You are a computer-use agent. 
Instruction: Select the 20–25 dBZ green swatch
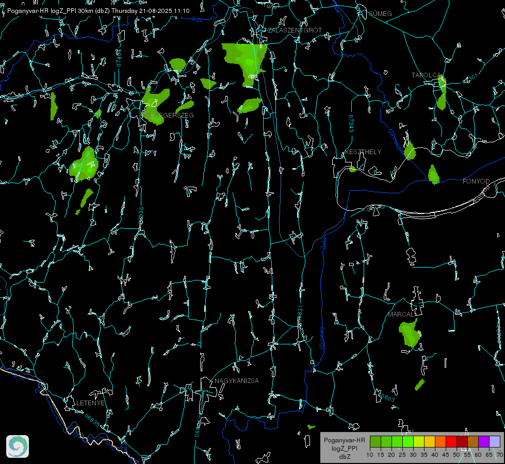397,441
